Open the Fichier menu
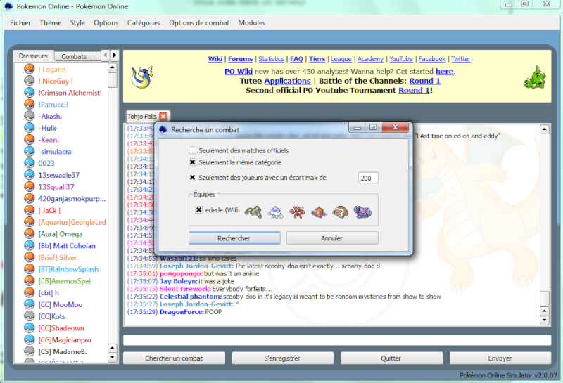 click(x=20, y=22)
